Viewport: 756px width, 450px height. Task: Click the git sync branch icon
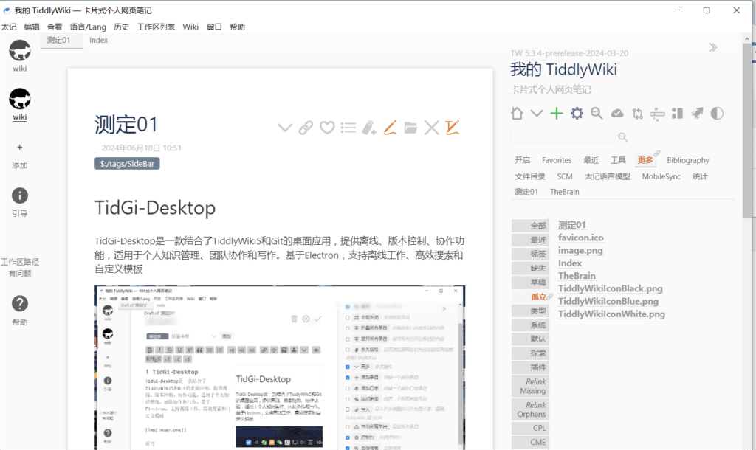[637, 113]
